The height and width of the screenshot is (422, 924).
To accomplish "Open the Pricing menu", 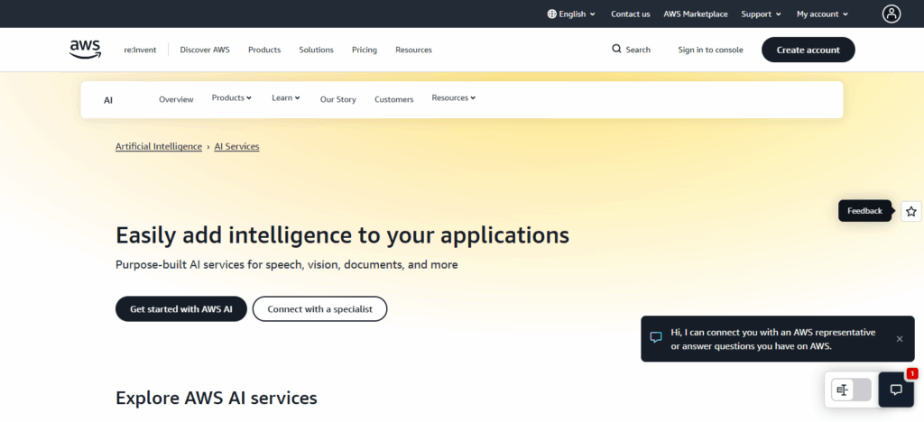I will pos(365,50).
